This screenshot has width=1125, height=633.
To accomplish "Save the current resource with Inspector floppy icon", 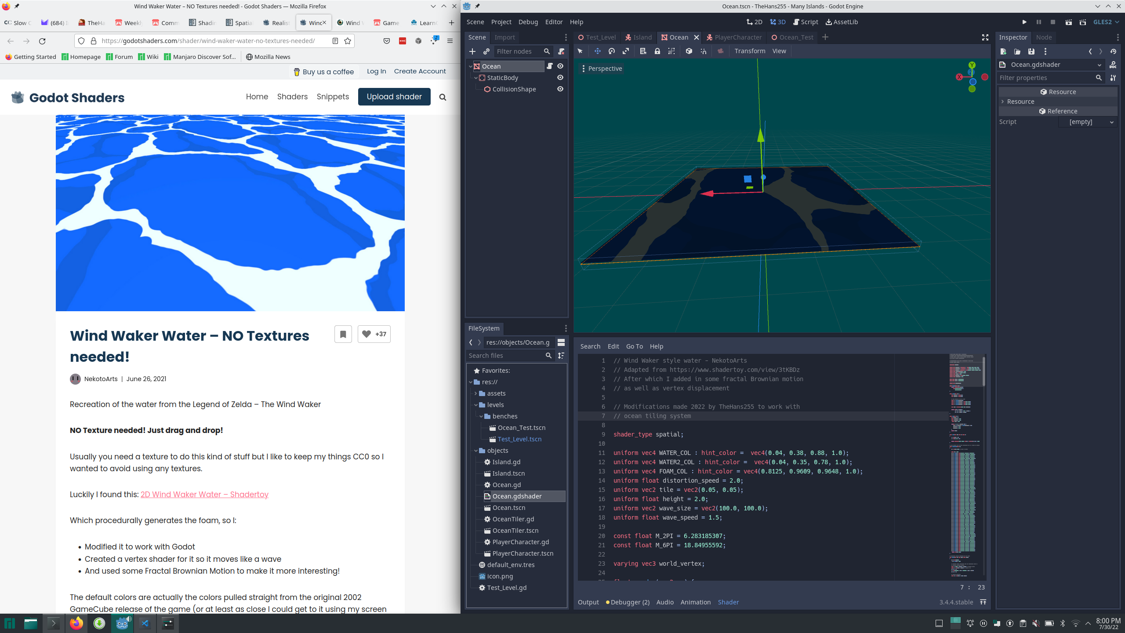I will tap(1031, 51).
